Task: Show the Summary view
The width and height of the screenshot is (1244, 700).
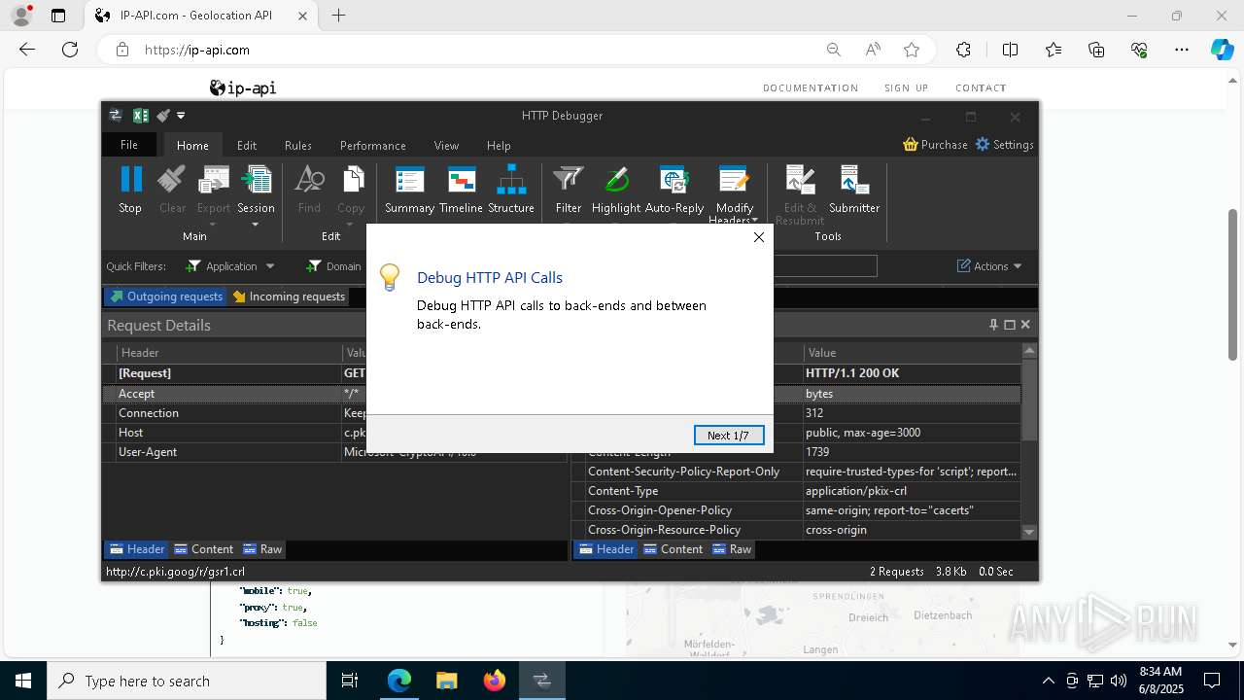Action: point(409,190)
